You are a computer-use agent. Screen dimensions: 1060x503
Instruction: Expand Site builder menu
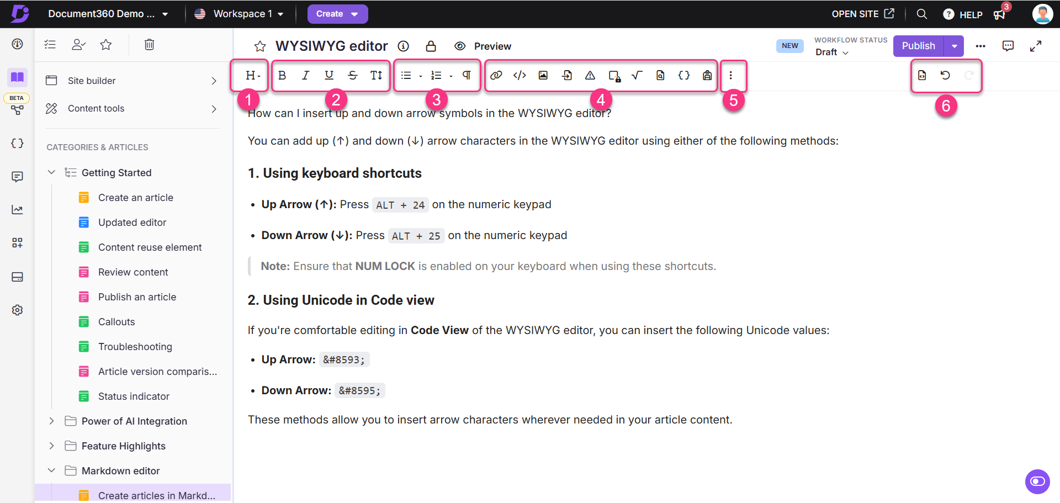tap(132, 81)
